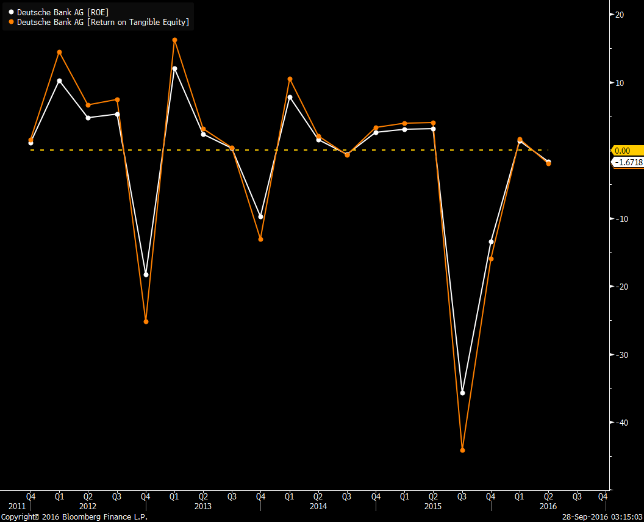Image resolution: width=644 pixels, height=522 pixels.
Task: Click the 2016 year label on the x-axis
Action: [x=548, y=506]
